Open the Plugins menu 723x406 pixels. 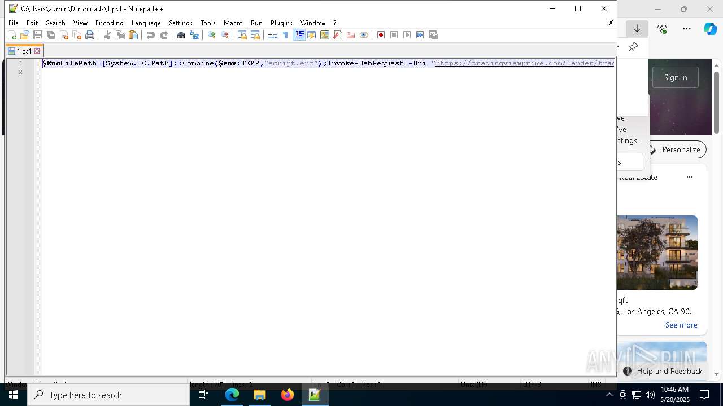[x=281, y=23]
